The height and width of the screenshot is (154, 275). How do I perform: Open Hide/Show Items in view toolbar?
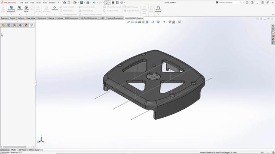click(x=164, y=22)
